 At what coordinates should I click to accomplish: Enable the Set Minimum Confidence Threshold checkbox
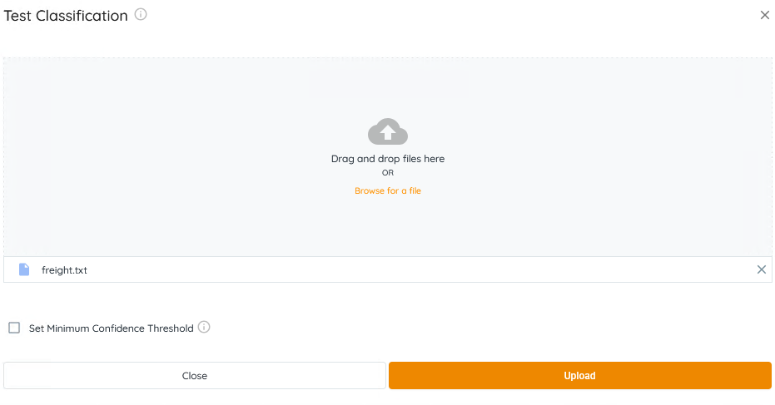click(14, 328)
